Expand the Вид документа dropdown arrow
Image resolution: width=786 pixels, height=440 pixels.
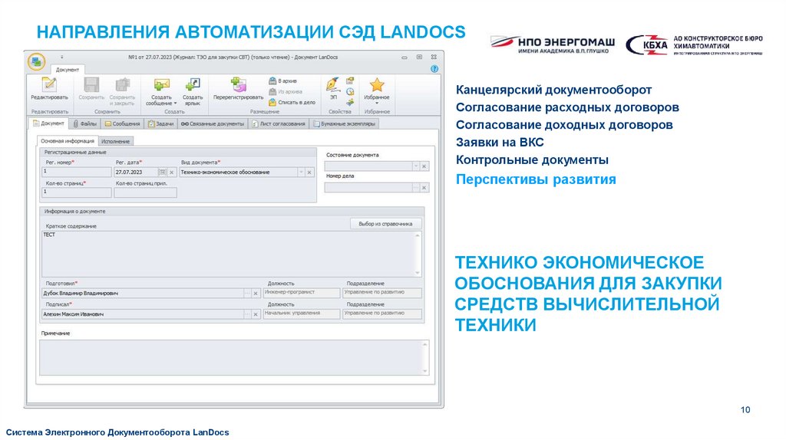[301, 172]
